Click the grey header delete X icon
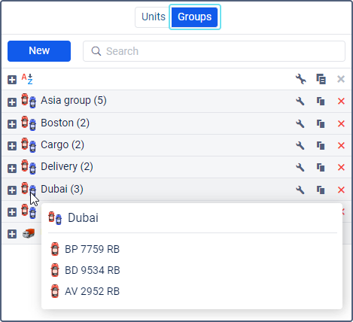Image resolution: width=353 pixels, height=322 pixels. click(x=341, y=79)
